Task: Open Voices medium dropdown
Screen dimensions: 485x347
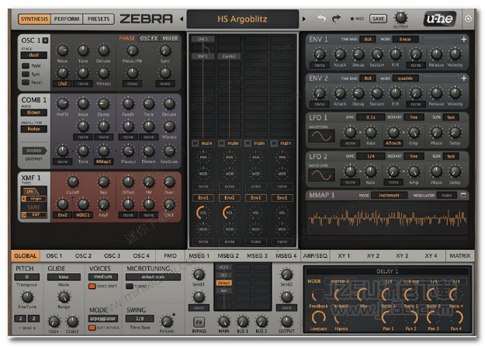Action: click(103, 276)
